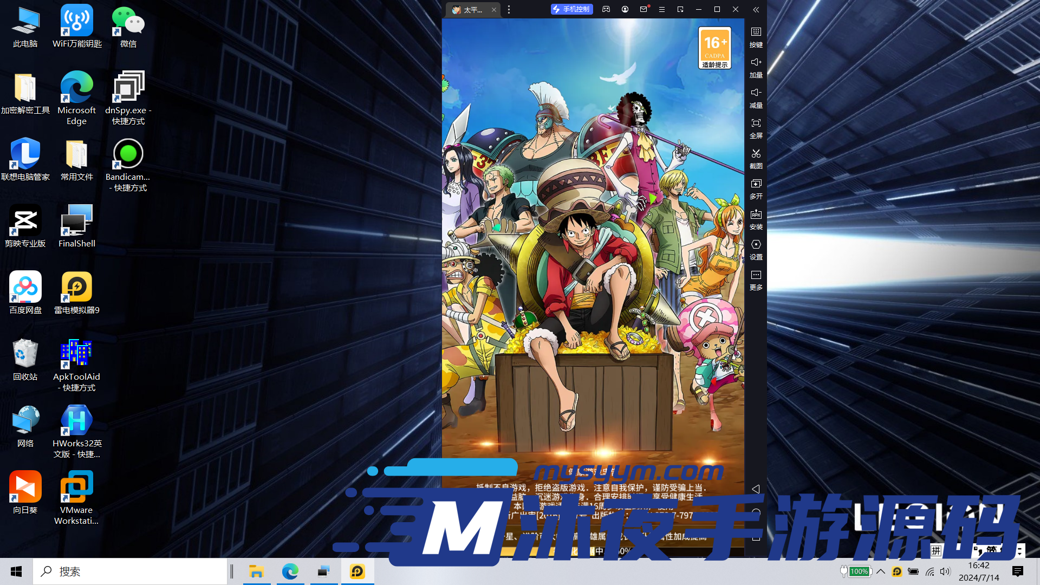The width and height of the screenshot is (1040, 585).
Task: Open the 多开 multi-instance manager
Action: [756, 188]
